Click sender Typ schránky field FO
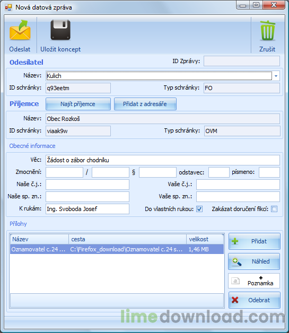This screenshot has width=289, height=333. [242, 88]
